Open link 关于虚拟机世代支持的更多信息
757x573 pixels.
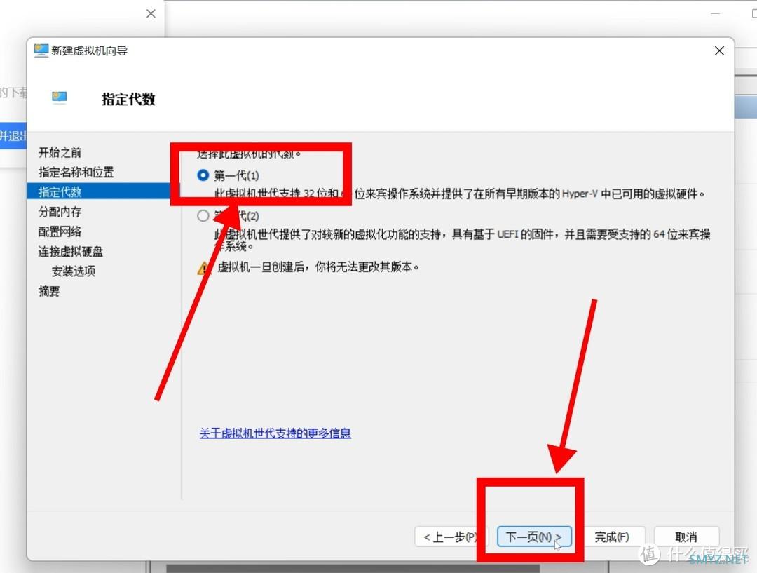click(275, 433)
